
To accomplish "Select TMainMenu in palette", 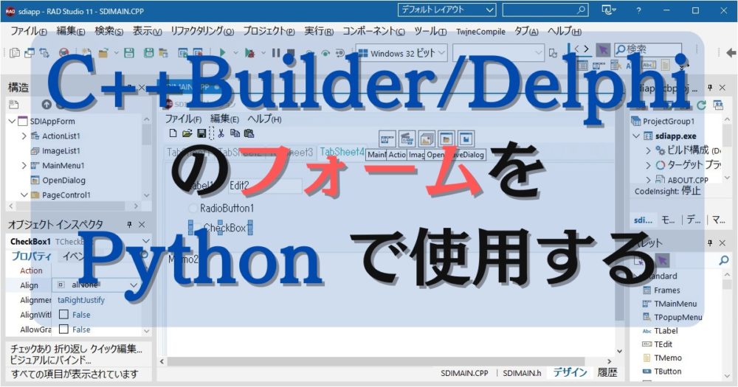I will click(x=675, y=304).
